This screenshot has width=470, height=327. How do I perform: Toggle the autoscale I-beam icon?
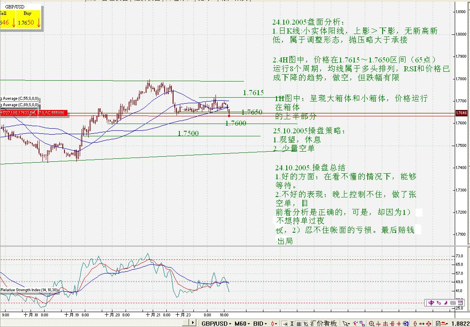pyautogui.click(x=292, y=324)
